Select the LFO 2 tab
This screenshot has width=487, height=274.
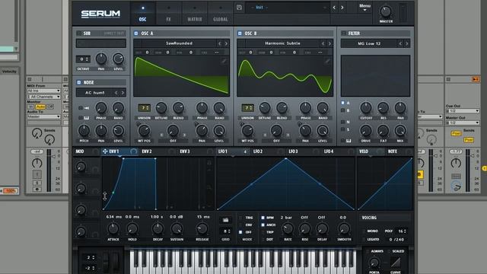[x=258, y=151]
